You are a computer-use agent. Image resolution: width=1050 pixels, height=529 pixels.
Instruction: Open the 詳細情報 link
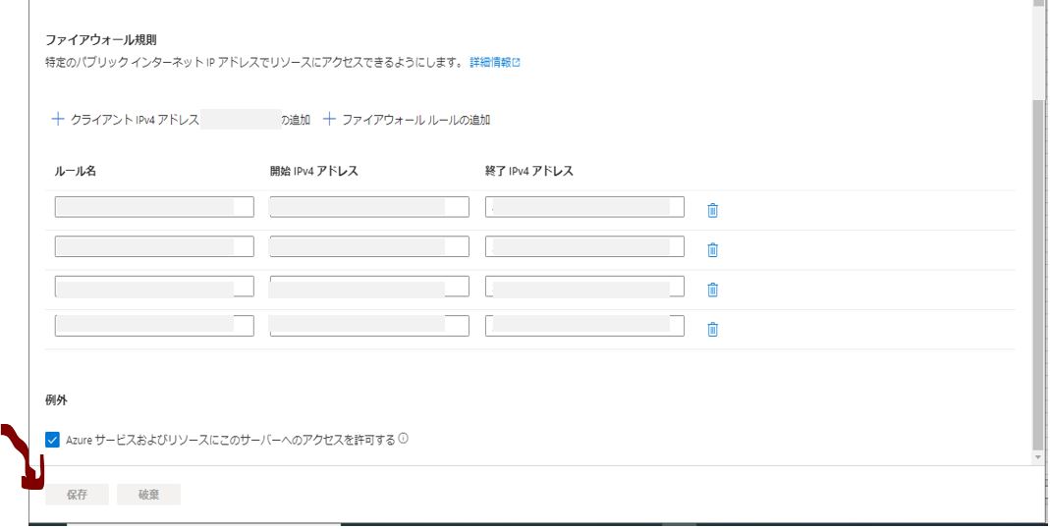click(x=494, y=62)
